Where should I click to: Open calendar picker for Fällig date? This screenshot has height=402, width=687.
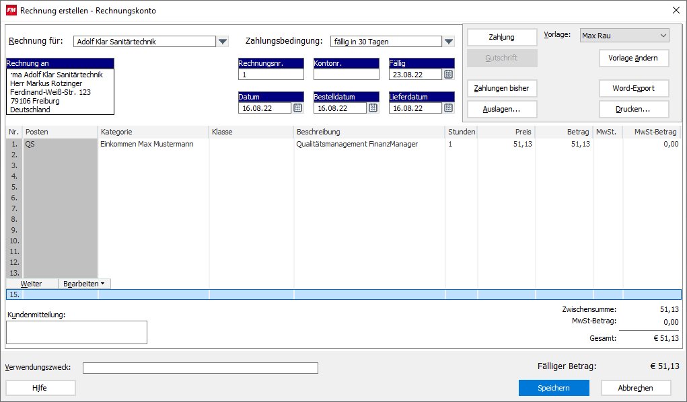coord(448,75)
